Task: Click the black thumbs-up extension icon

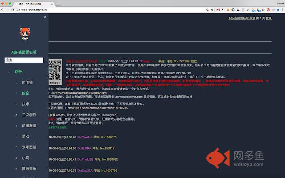Action: pos(238,10)
